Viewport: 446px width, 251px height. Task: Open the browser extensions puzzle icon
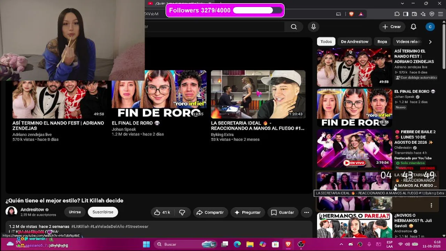tap(397, 14)
